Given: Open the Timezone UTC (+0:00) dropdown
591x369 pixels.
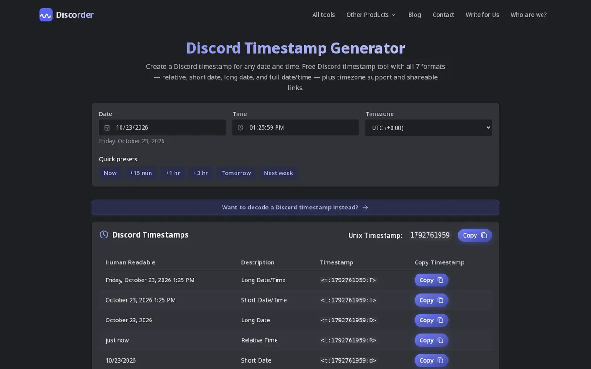Looking at the screenshot, I should point(428,128).
